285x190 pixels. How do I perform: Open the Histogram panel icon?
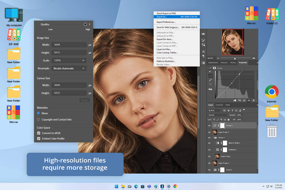tap(203, 34)
